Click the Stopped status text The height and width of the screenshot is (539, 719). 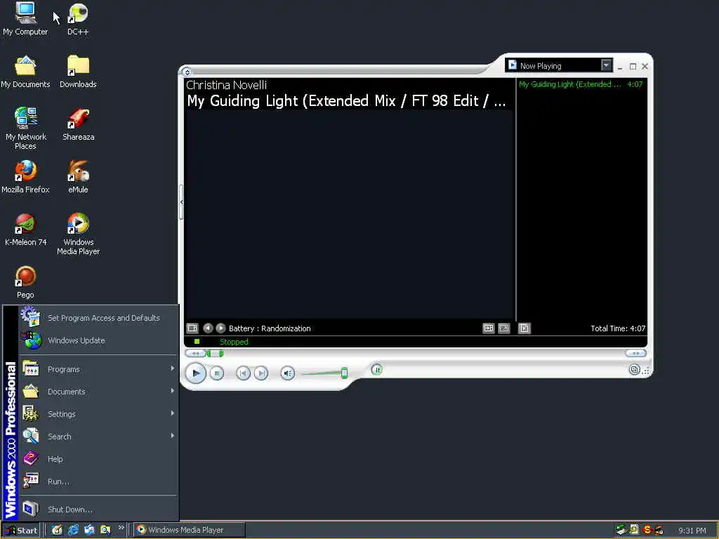click(x=234, y=342)
